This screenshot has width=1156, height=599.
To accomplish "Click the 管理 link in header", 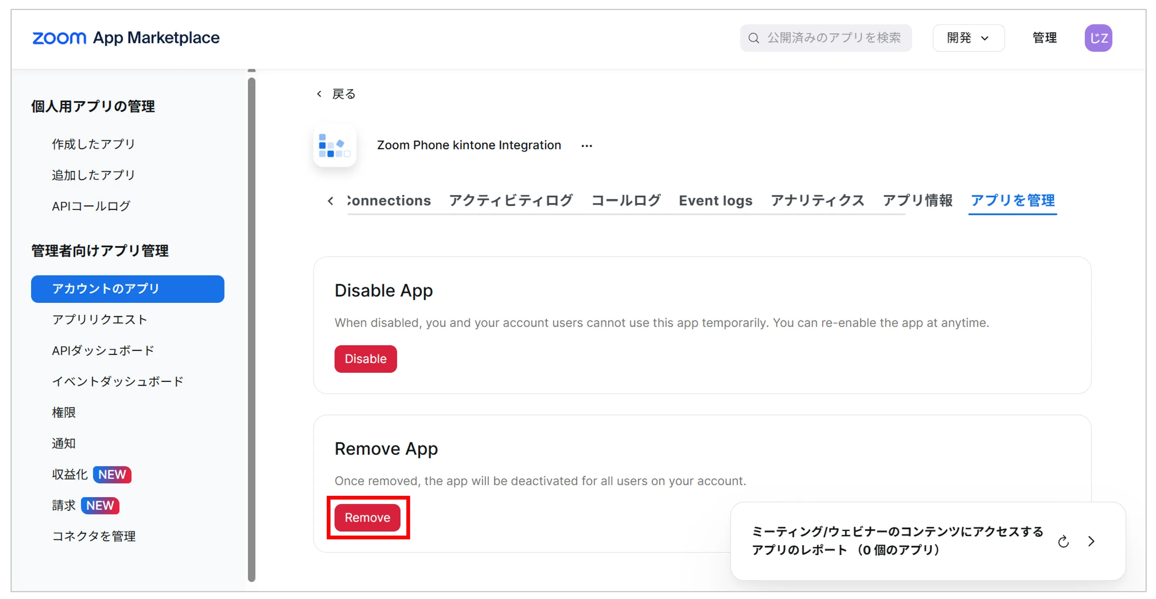I will point(1044,38).
